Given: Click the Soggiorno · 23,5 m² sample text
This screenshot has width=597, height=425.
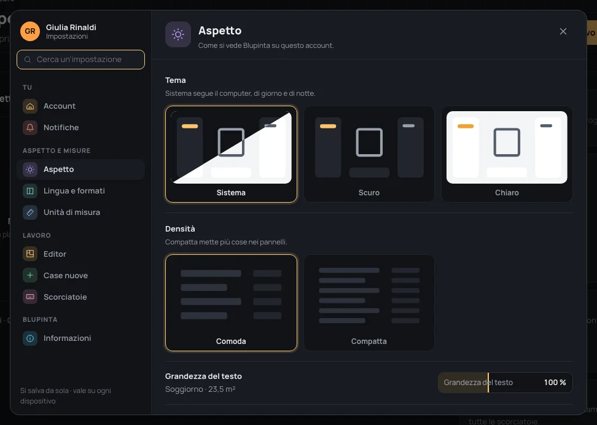Looking at the screenshot, I should pos(200,389).
